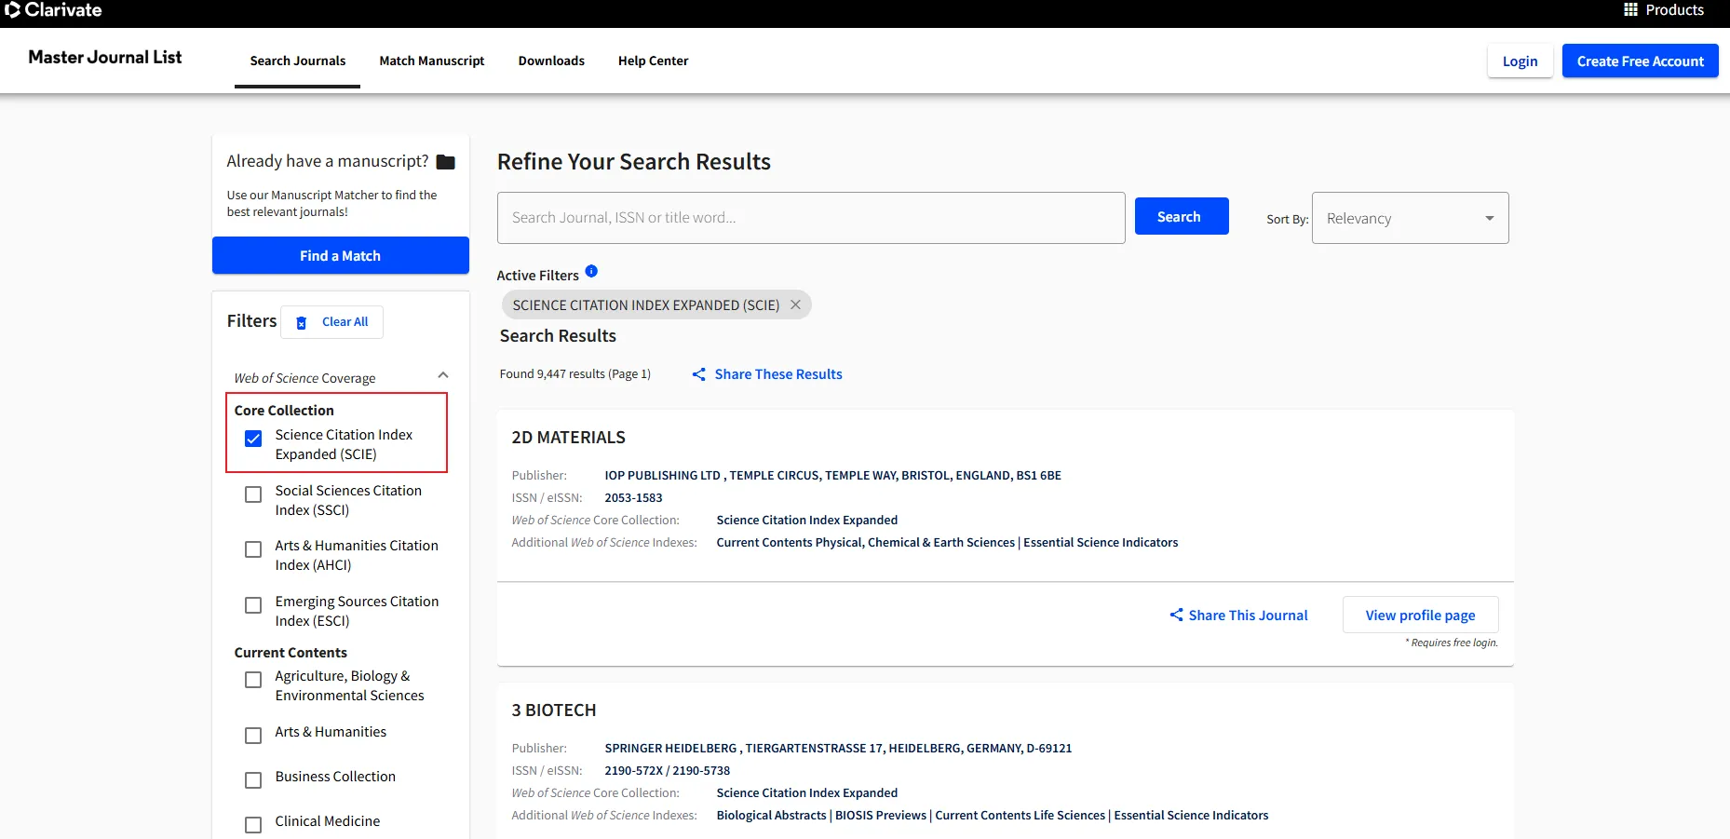Click the Share This Journal icon
Viewport: 1730px width, 839px height.
(1176, 615)
